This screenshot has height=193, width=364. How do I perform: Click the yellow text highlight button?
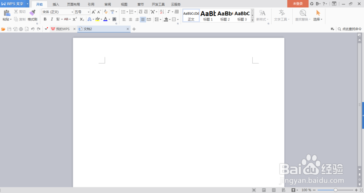point(97,19)
